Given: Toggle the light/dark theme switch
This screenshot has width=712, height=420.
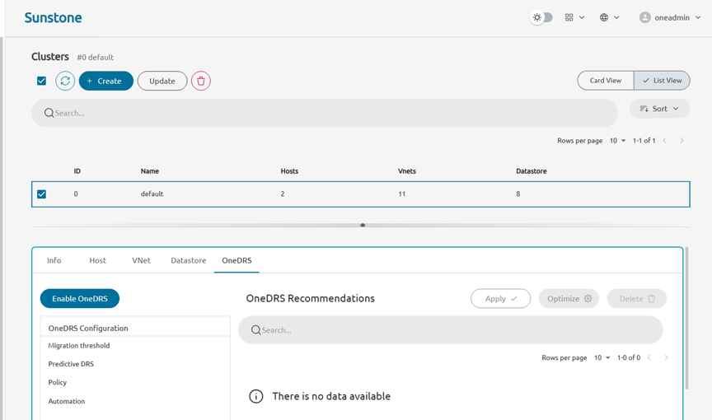Looking at the screenshot, I should pos(541,17).
